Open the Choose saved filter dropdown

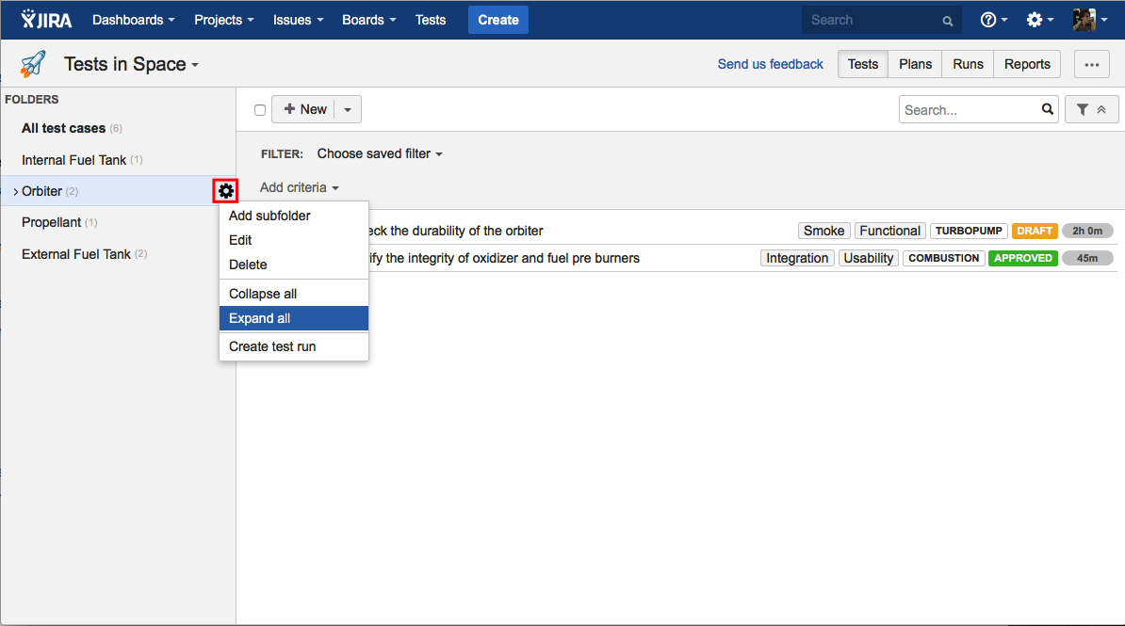(x=379, y=153)
